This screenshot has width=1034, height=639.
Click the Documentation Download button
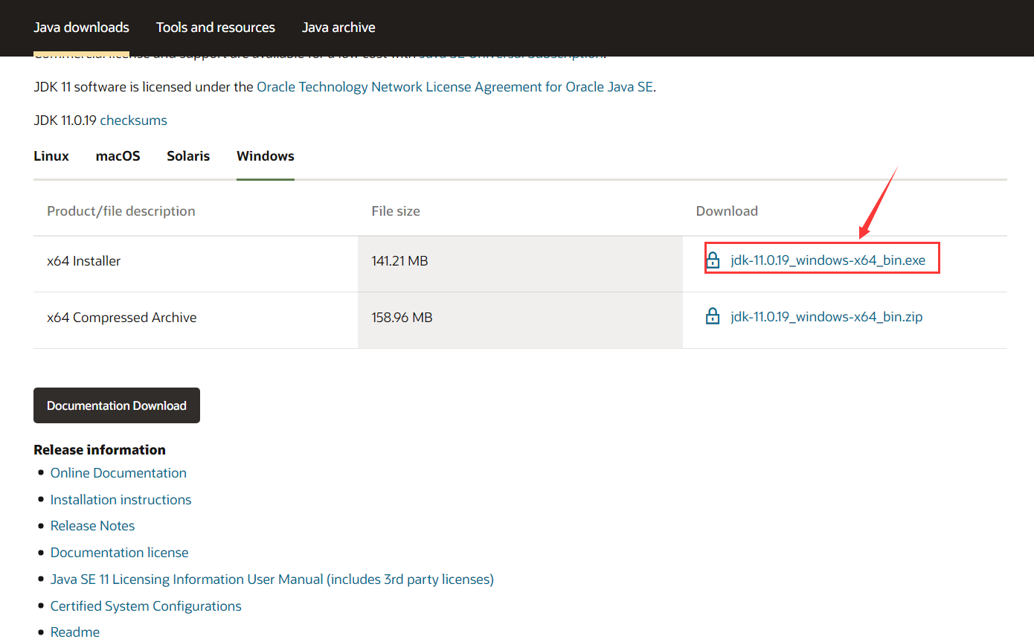117,405
